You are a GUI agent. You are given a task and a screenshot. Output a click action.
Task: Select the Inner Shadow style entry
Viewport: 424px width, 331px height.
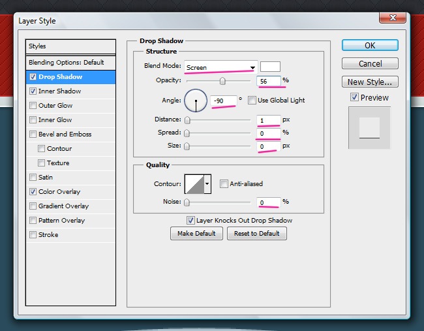[x=59, y=91]
